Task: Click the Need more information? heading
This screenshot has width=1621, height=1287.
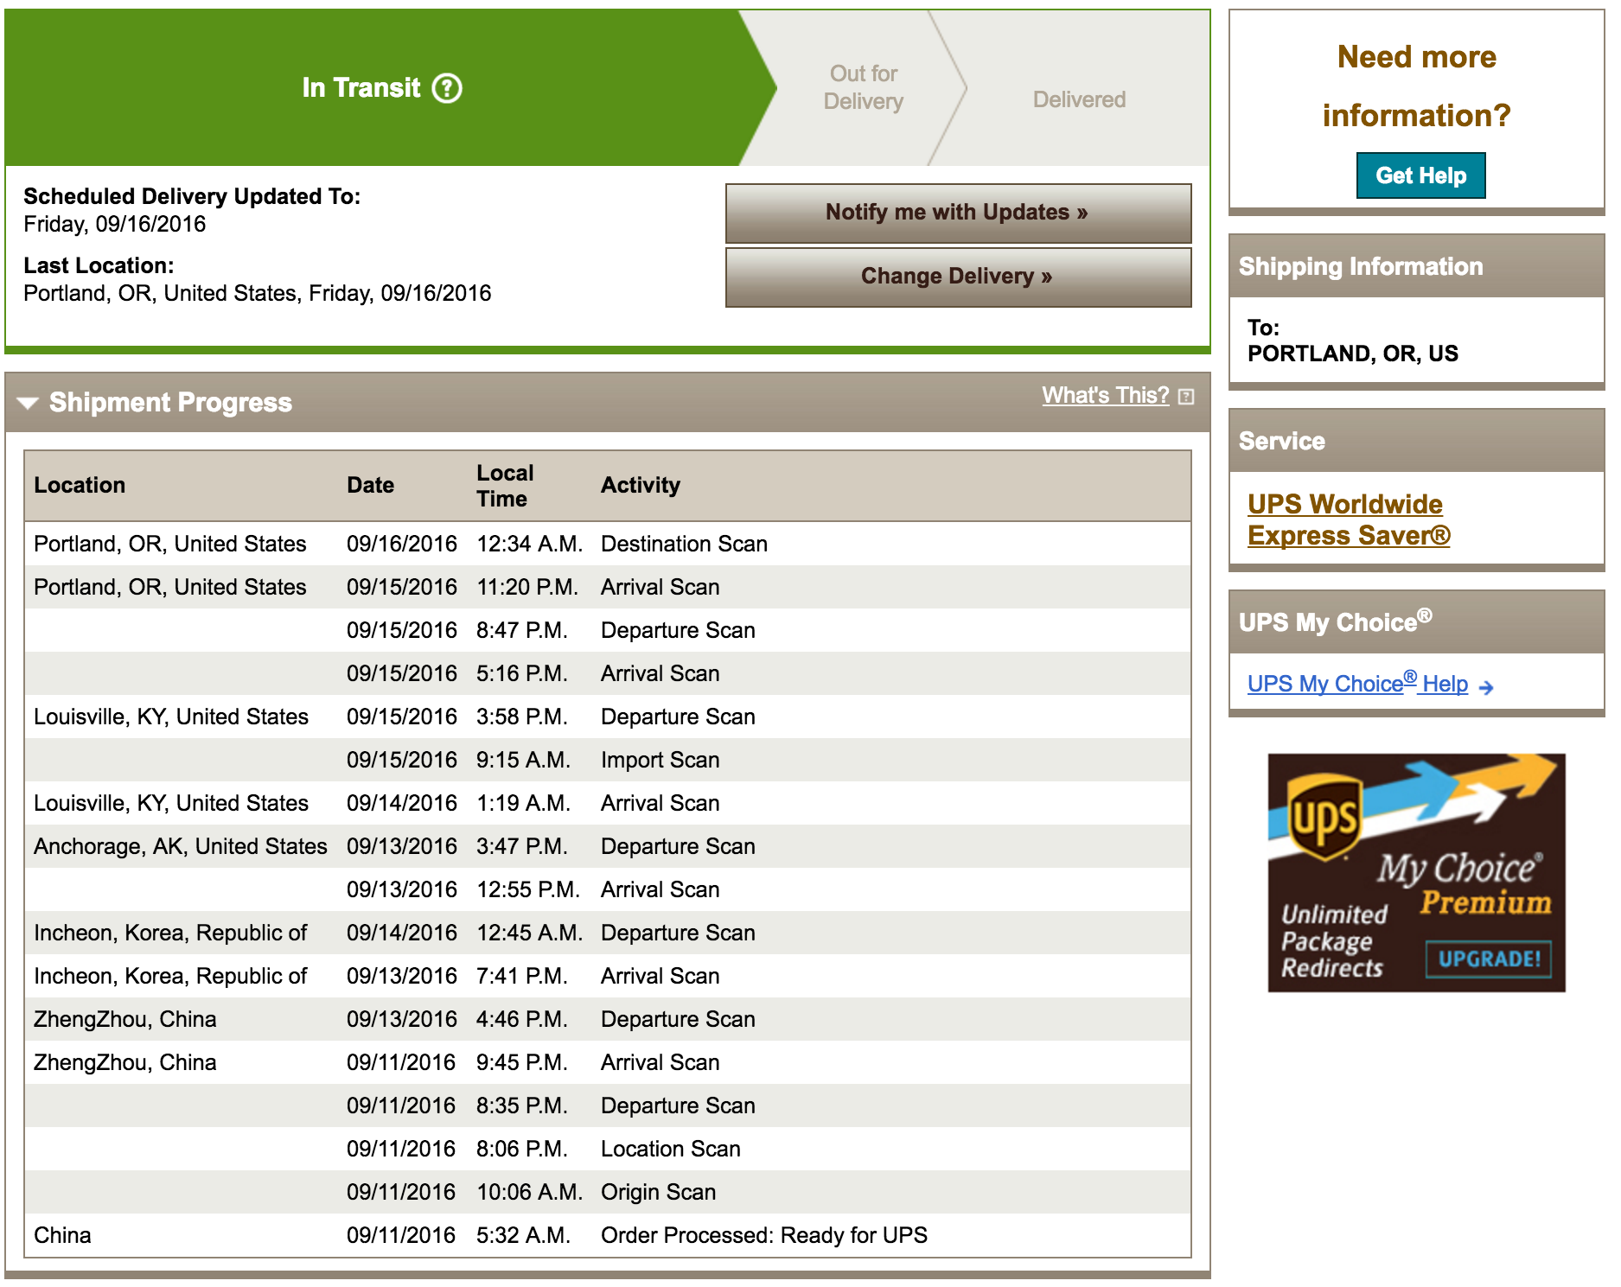Action: pyautogui.click(x=1416, y=86)
